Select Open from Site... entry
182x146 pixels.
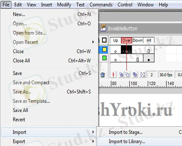[52, 33]
